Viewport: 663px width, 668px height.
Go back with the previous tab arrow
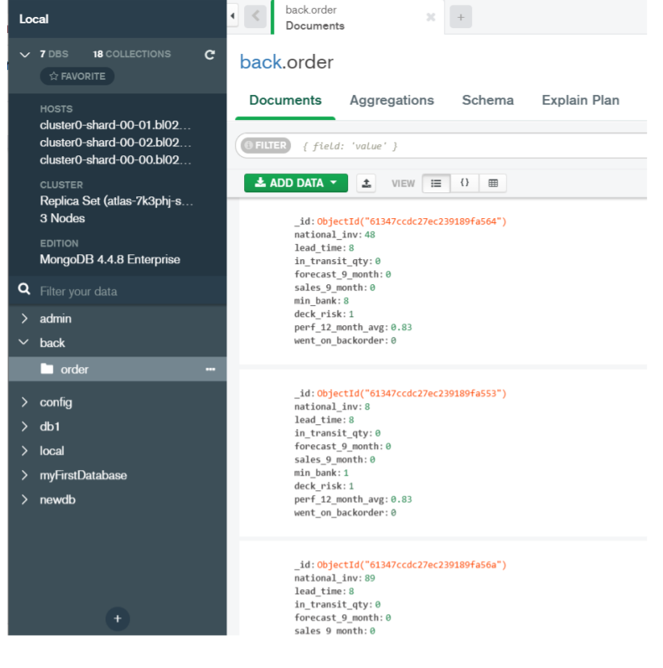point(255,17)
